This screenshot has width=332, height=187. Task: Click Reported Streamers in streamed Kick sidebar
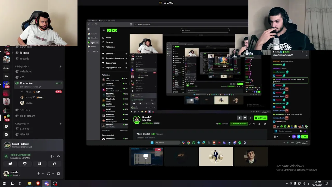pos(115,58)
